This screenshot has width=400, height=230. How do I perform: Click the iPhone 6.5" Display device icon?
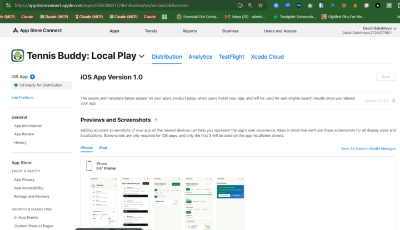pyautogui.click(x=89, y=166)
